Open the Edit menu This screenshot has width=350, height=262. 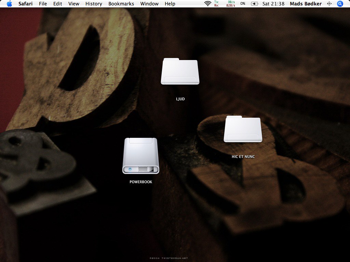point(57,4)
